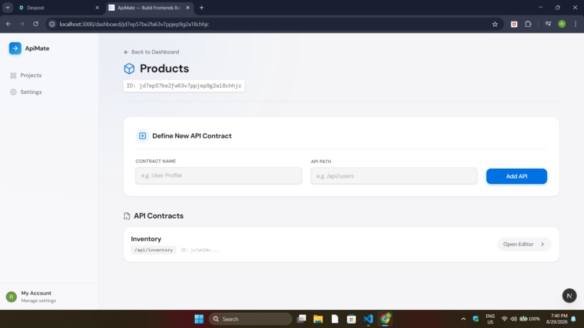Click the Define New API Contract plus icon
Viewport: 584px width, 328px height.
[142, 136]
